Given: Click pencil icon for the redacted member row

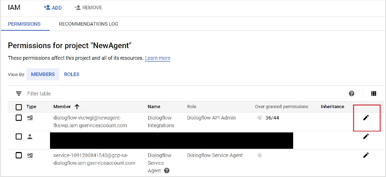Looking at the screenshot, I should (x=366, y=136).
